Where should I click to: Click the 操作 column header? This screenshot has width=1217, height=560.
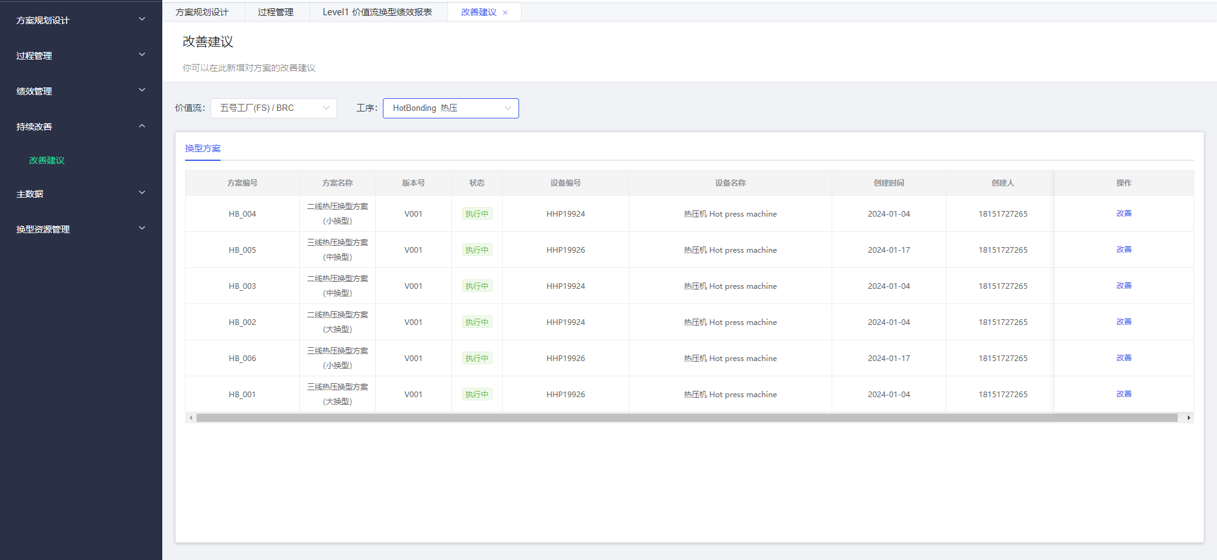click(x=1124, y=183)
